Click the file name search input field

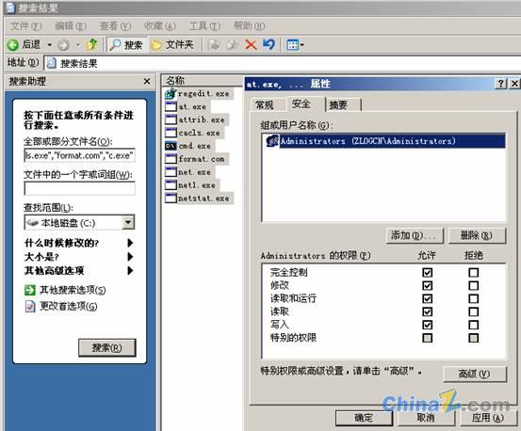click(x=80, y=155)
